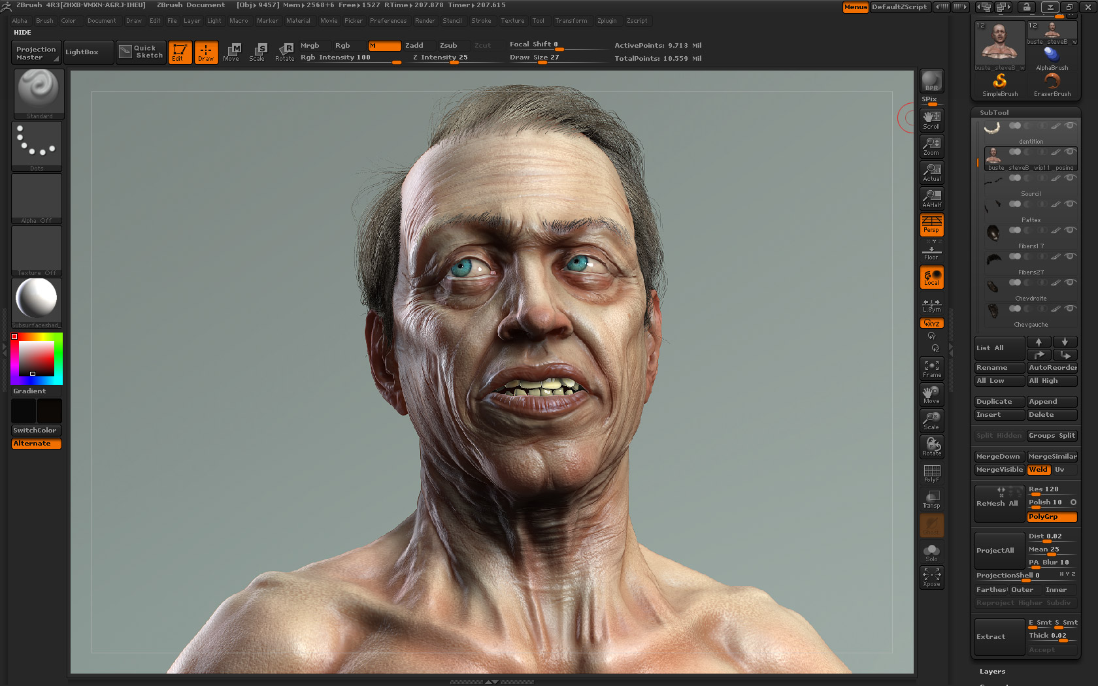
Task: Open the Alpha Off selector
Action: (x=37, y=199)
